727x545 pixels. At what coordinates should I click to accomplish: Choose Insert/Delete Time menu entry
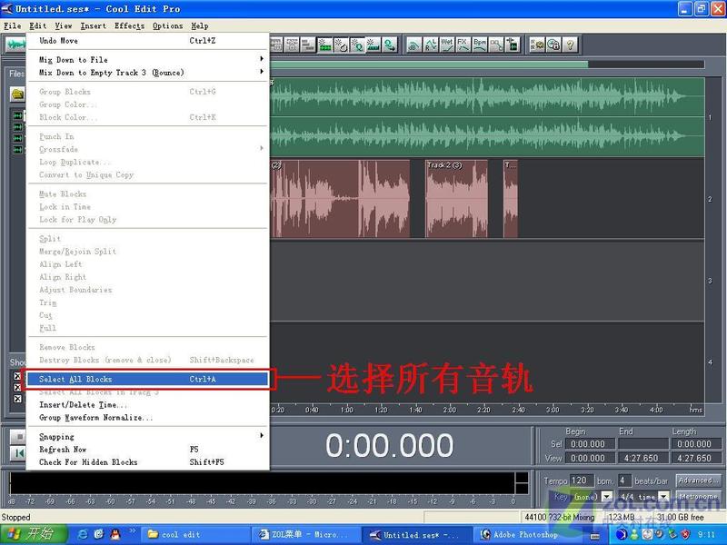click(x=147, y=404)
